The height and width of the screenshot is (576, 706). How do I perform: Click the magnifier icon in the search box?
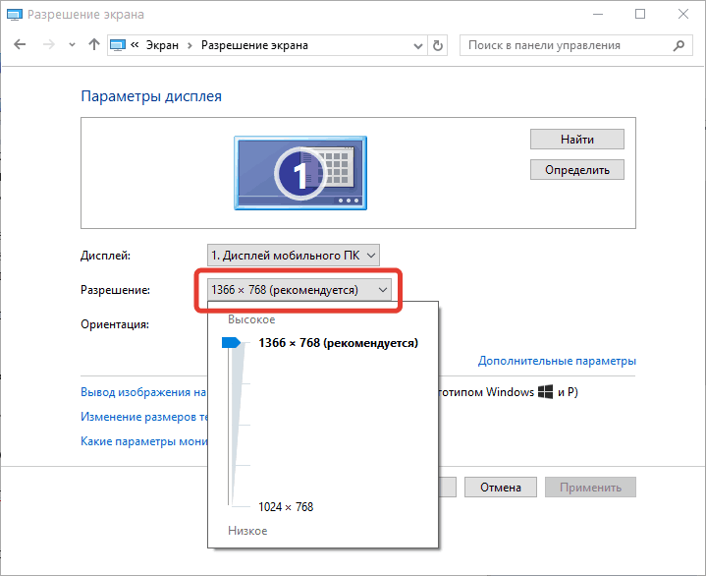[678, 45]
